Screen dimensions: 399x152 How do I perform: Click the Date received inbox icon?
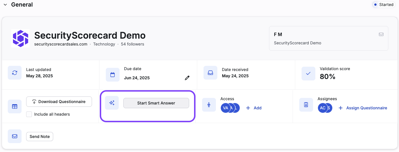(x=210, y=73)
